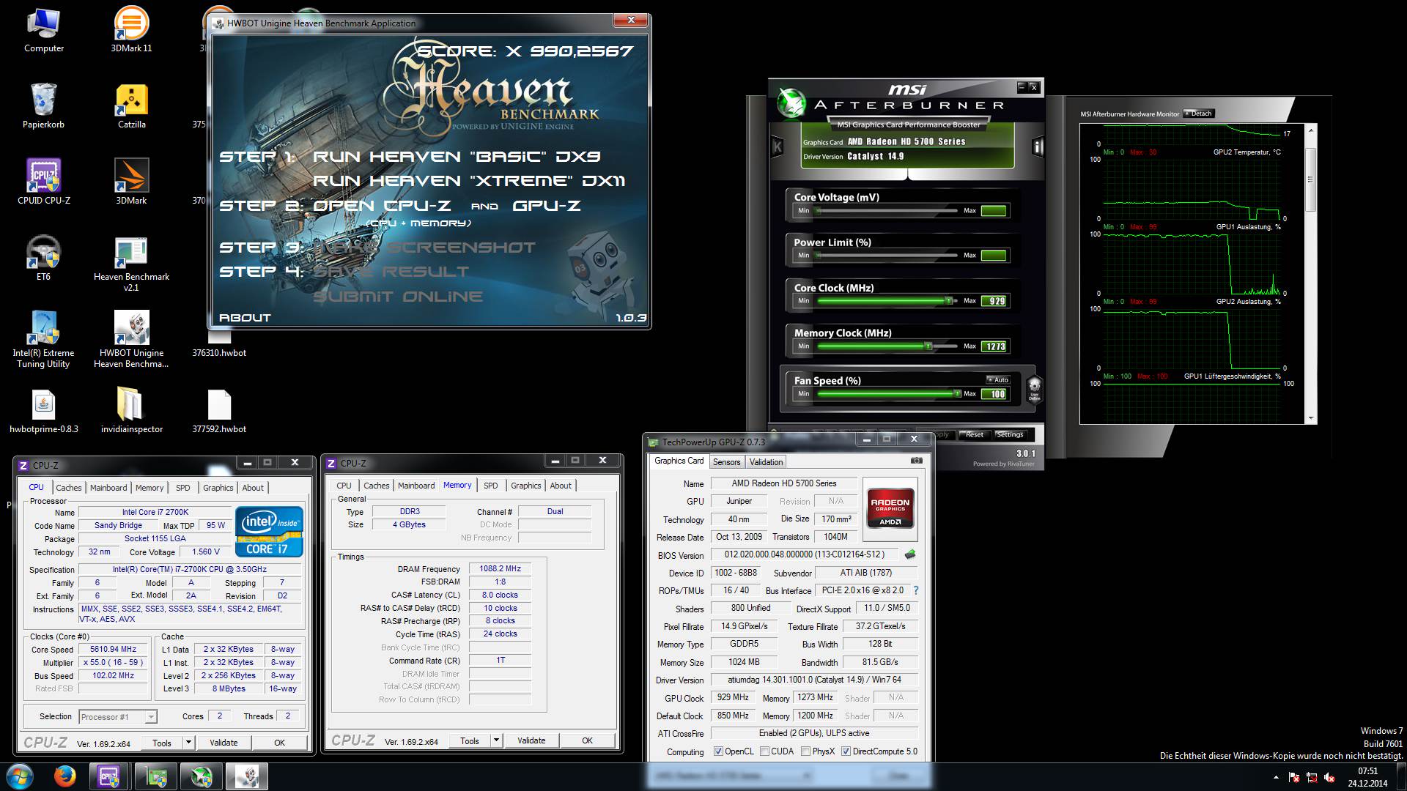Launch the Catzilla desktop shortcut
The image size is (1407, 791).
point(131,105)
